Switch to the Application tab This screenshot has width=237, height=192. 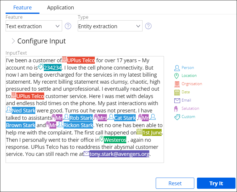point(60,8)
